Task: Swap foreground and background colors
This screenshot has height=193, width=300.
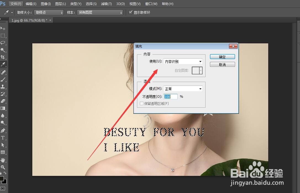Action: pyautogui.click(x=5, y=173)
